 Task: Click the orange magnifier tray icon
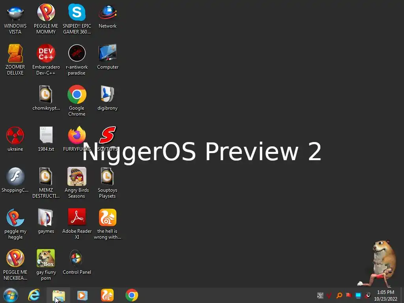[339, 296]
